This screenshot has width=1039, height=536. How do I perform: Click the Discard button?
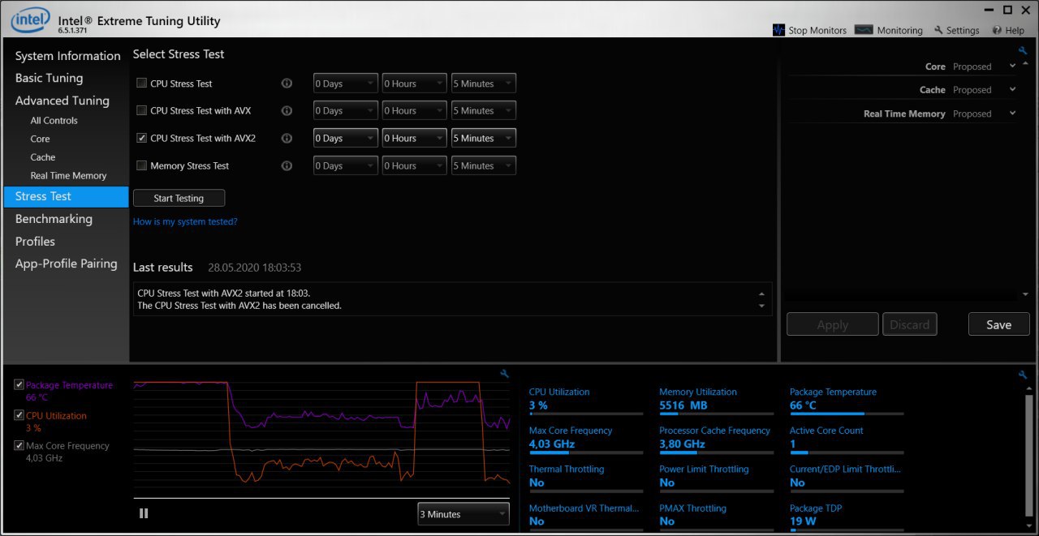click(909, 324)
